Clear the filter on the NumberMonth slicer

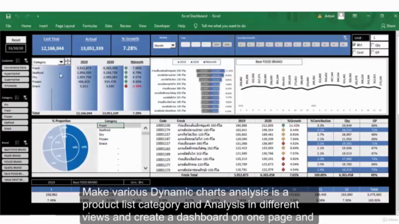tap(345, 38)
